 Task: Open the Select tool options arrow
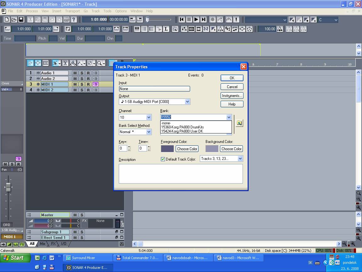(60, 63)
